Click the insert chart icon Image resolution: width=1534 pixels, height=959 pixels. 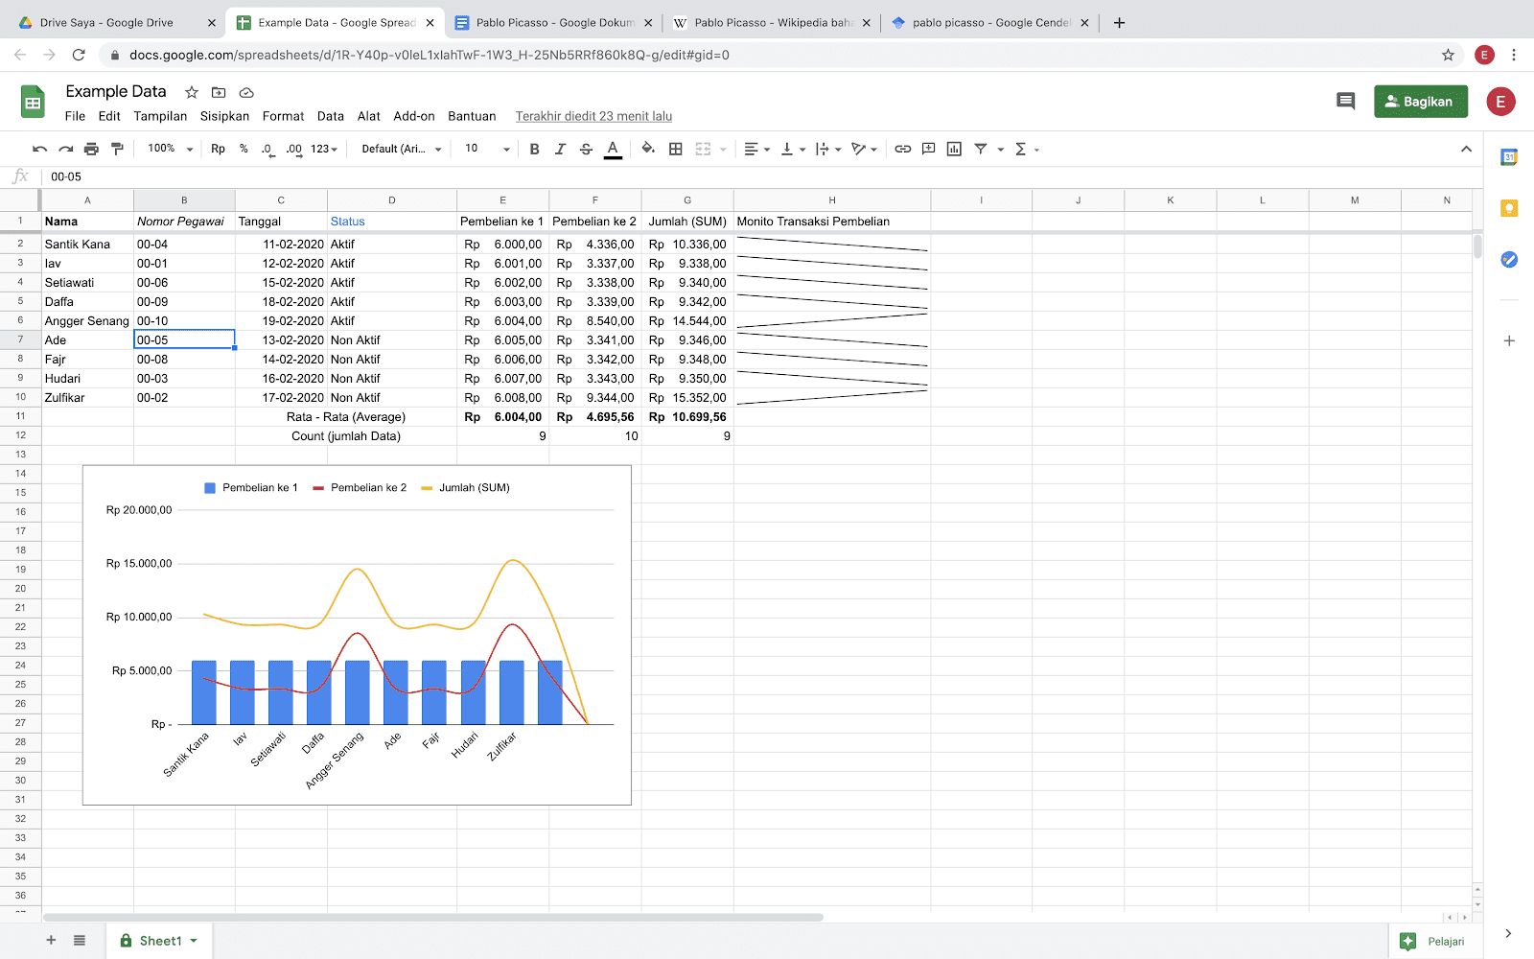(954, 149)
